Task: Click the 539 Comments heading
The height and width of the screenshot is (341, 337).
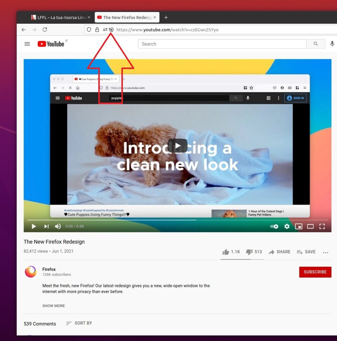Action: 40,324
